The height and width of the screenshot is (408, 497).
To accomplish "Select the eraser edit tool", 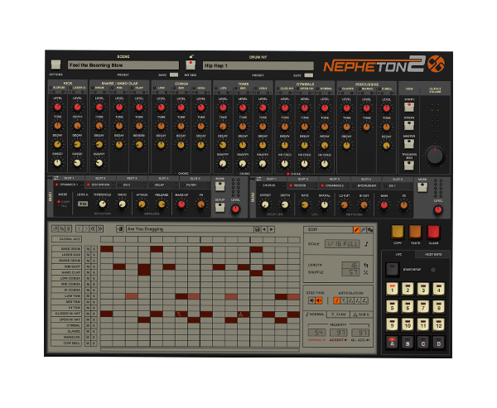I will pos(364,230).
